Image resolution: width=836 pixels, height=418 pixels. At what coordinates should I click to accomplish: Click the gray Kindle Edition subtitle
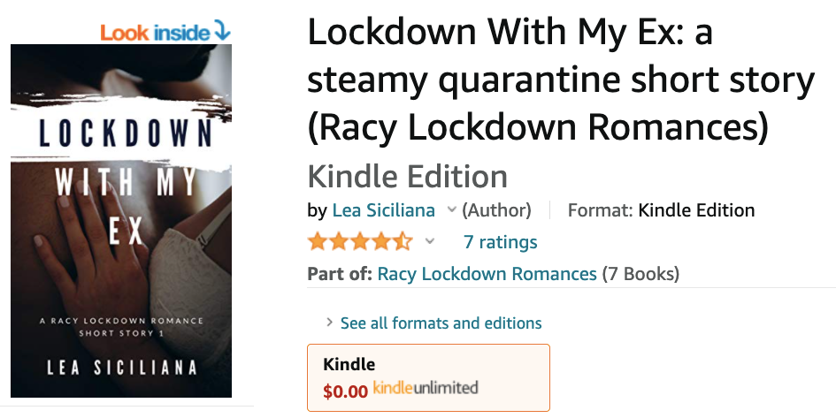pos(407,177)
